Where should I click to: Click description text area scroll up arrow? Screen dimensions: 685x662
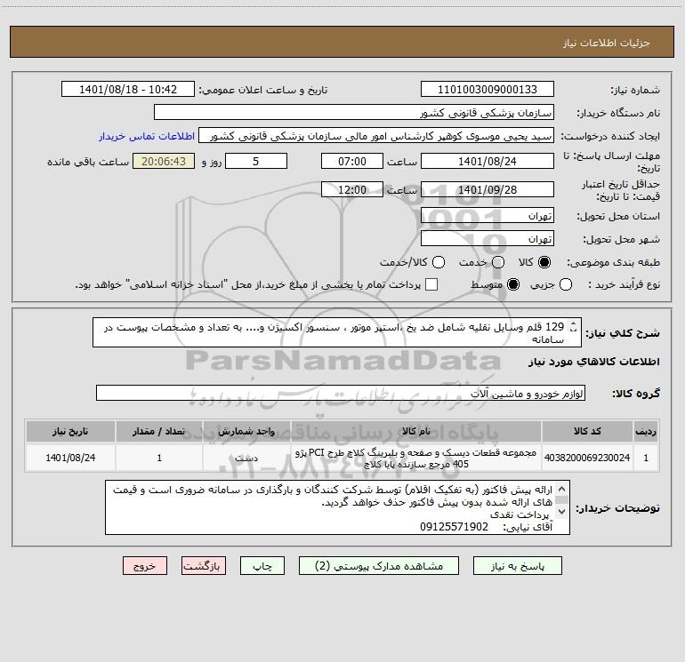(574, 324)
